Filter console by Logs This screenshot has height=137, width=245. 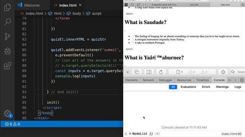(238, 87)
